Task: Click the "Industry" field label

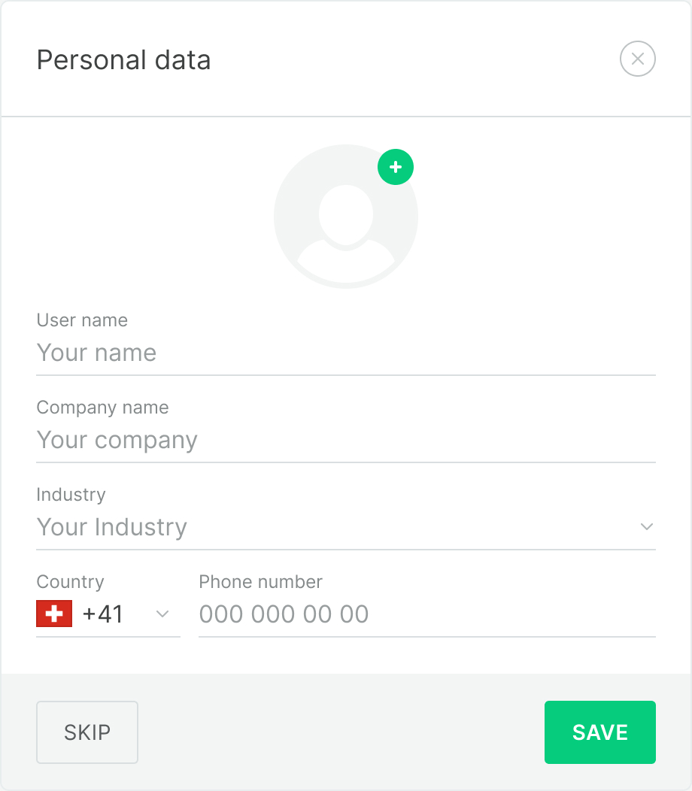Action: click(x=71, y=495)
